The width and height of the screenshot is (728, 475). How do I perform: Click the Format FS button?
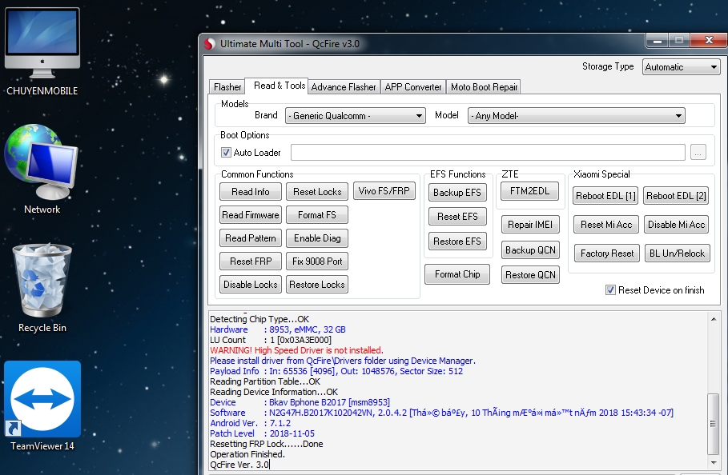[317, 215]
